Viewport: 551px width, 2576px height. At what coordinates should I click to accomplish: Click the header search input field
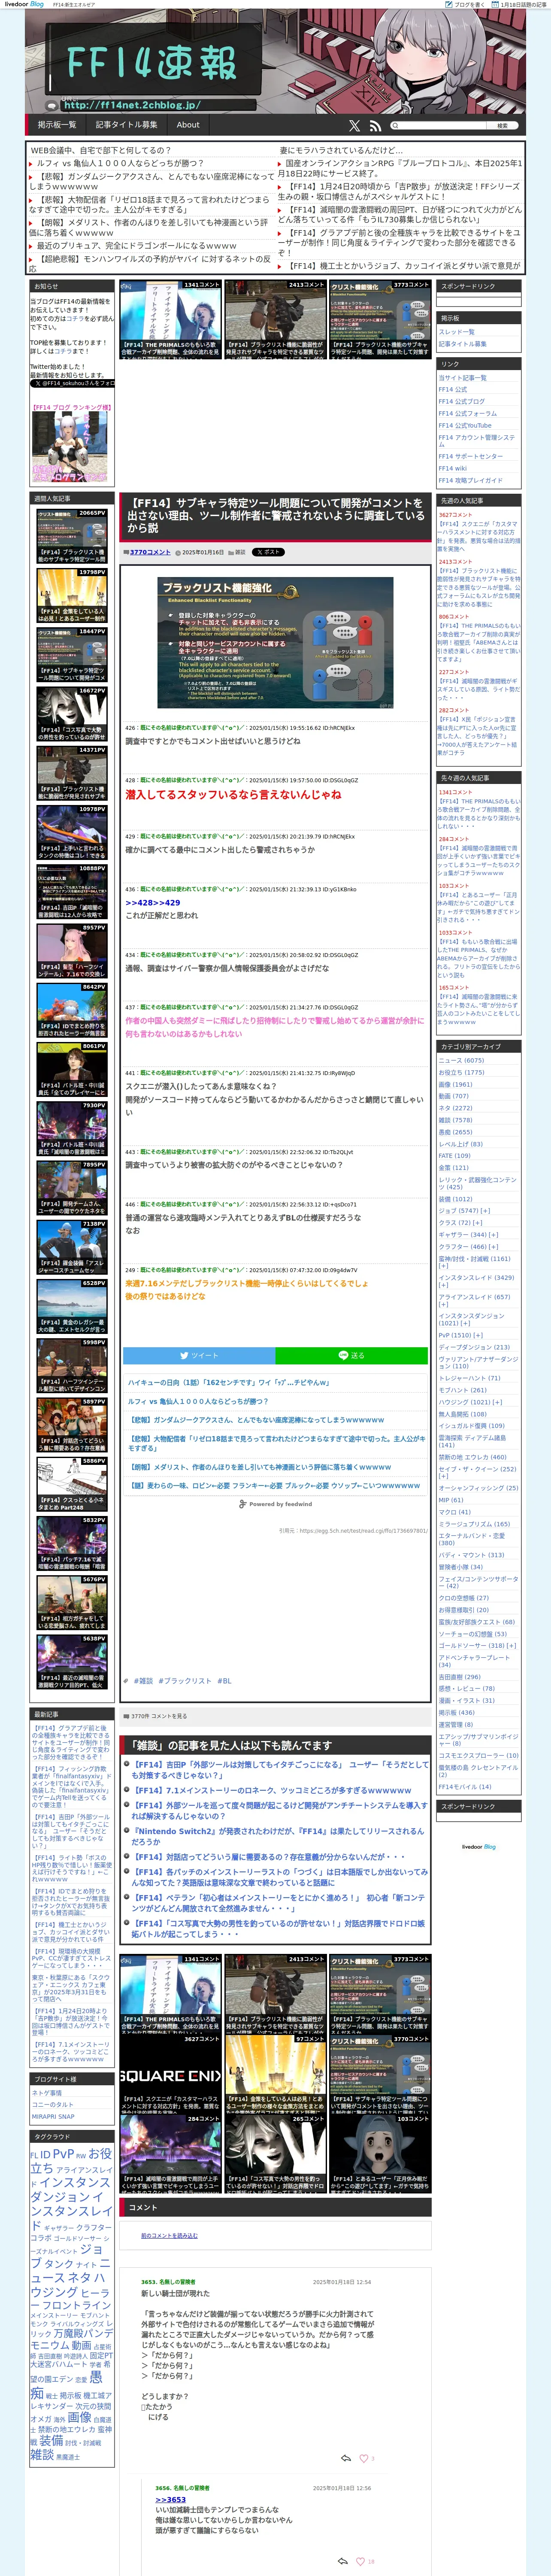click(438, 125)
